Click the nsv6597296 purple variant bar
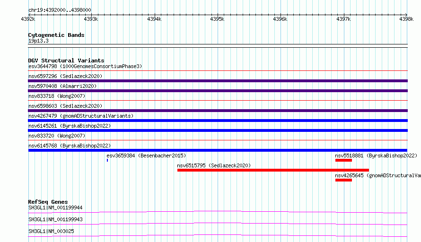421x242 pixels. 218,81
